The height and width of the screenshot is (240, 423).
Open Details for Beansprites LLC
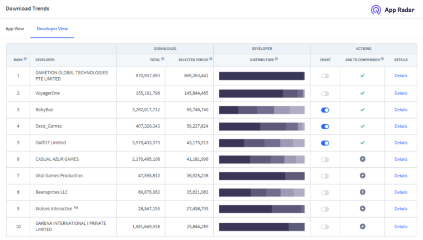coord(401,192)
